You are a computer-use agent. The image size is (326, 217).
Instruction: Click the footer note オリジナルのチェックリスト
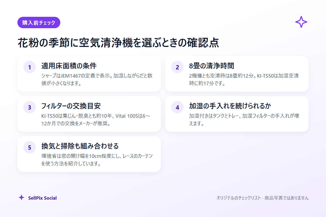pyautogui.click(x=262, y=198)
